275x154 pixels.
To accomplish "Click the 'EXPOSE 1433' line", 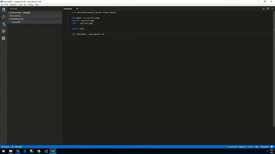I will (x=78, y=29).
